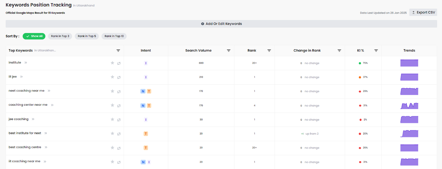Expand details for 'jee coaching' keyword

coord(33,119)
